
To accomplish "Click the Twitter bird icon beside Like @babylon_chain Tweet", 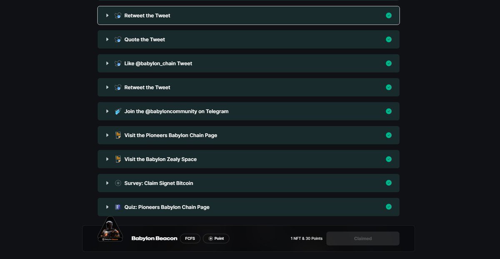I will (x=118, y=63).
